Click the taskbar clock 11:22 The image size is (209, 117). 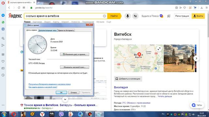point(202,114)
